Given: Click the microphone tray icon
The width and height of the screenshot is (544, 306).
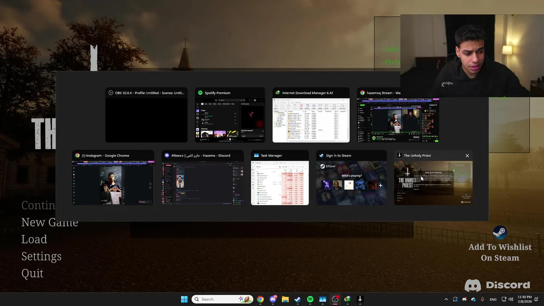Looking at the screenshot, I should (x=483, y=299).
